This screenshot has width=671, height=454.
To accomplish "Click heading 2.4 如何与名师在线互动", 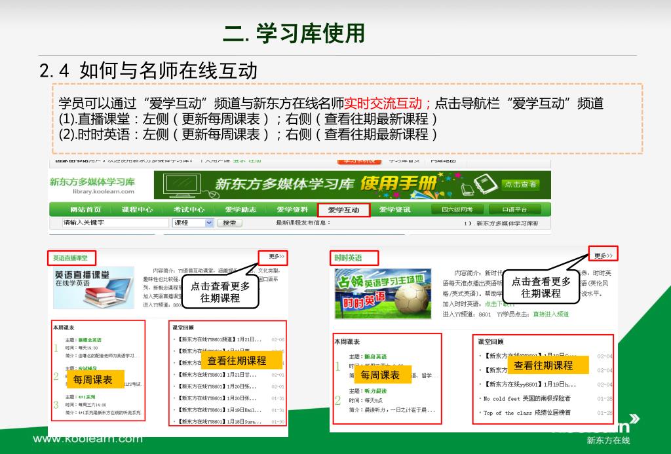I will 148,71.
